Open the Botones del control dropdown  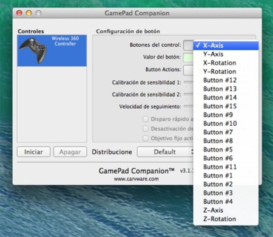188,46
